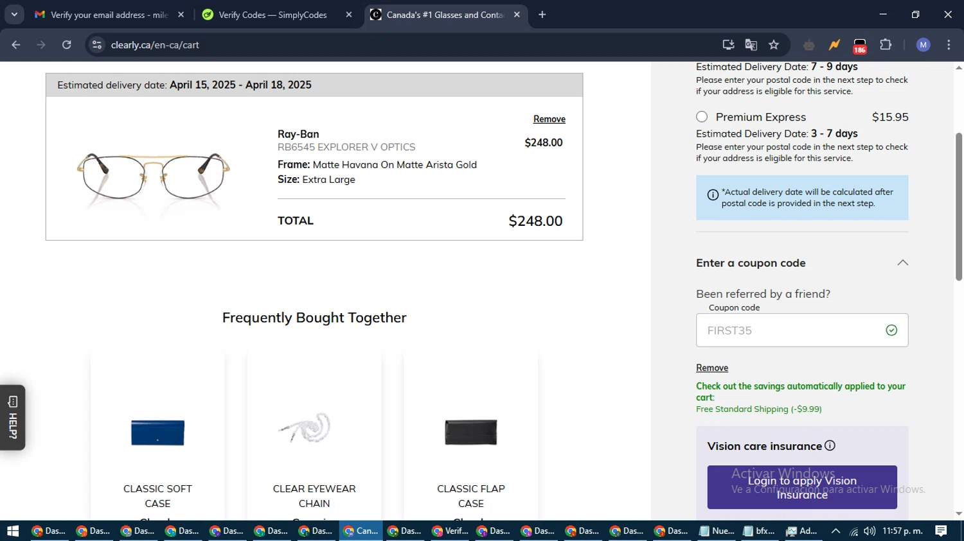Click Login to apply Vision Insurance
The height and width of the screenshot is (541, 964).
point(802,487)
